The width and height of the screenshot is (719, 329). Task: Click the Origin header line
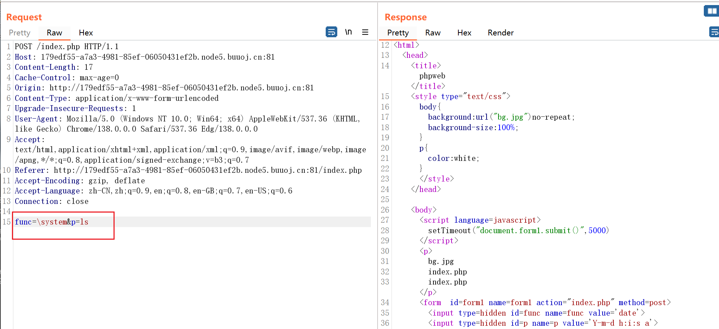coord(164,88)
